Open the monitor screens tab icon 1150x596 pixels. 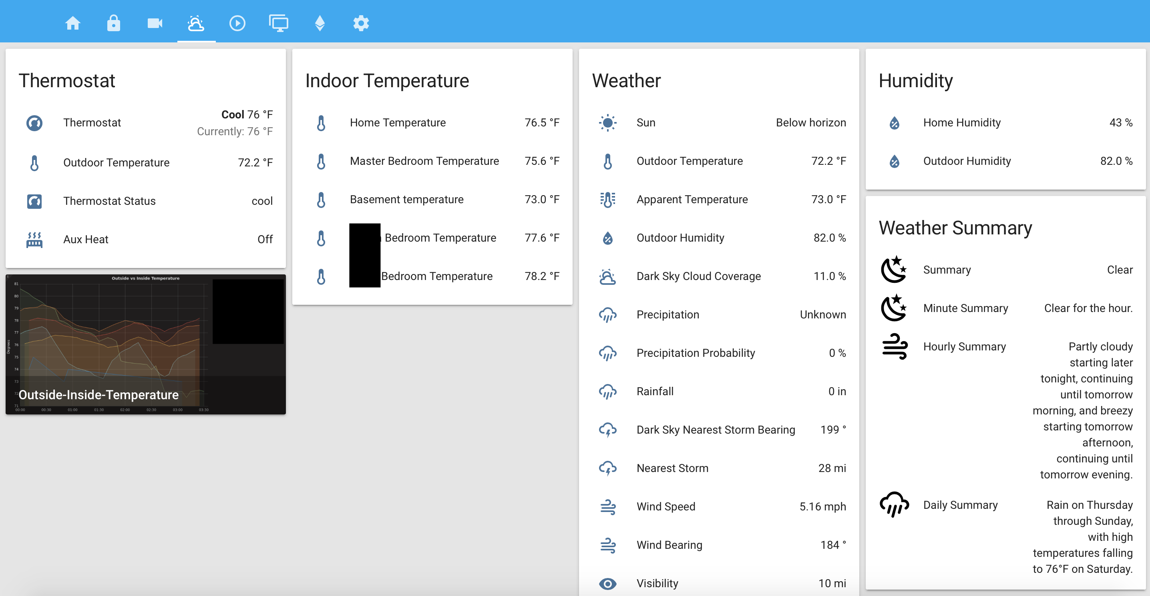coord(279,23)
